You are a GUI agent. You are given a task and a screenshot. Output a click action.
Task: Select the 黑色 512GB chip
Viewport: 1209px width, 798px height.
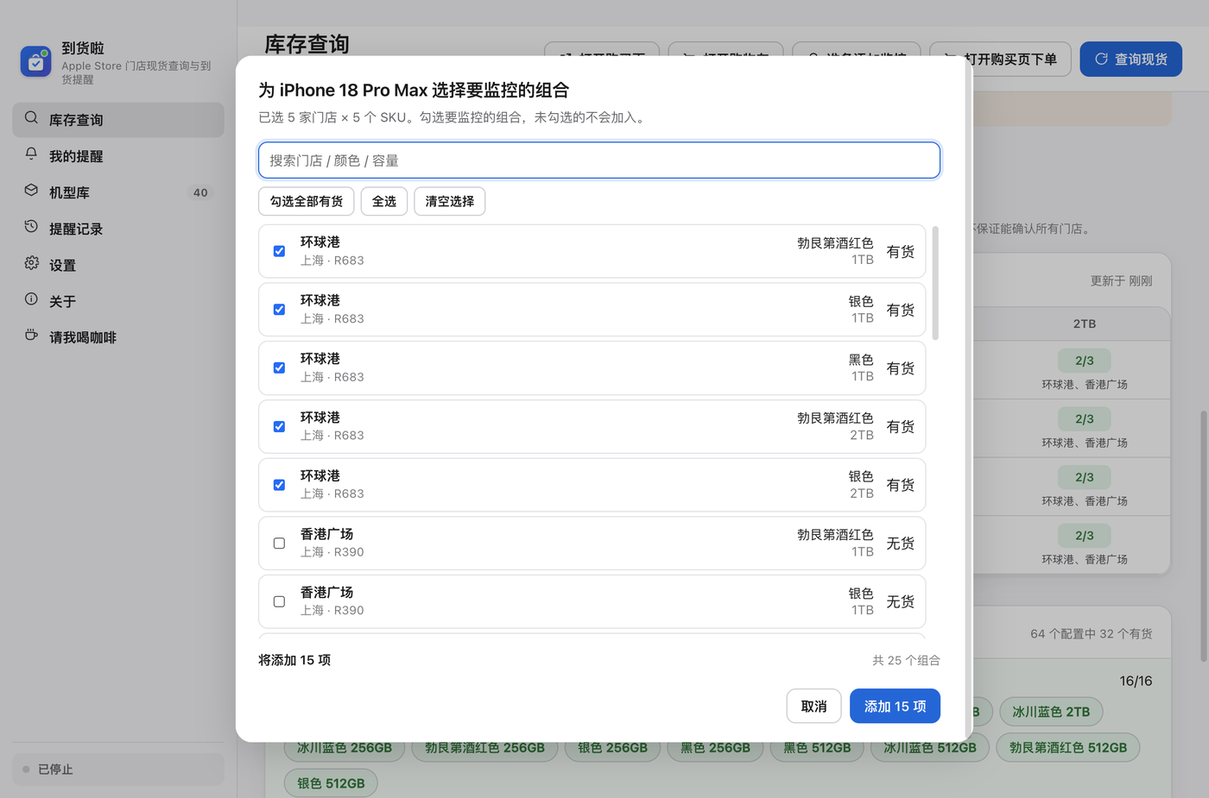point(817,748)
